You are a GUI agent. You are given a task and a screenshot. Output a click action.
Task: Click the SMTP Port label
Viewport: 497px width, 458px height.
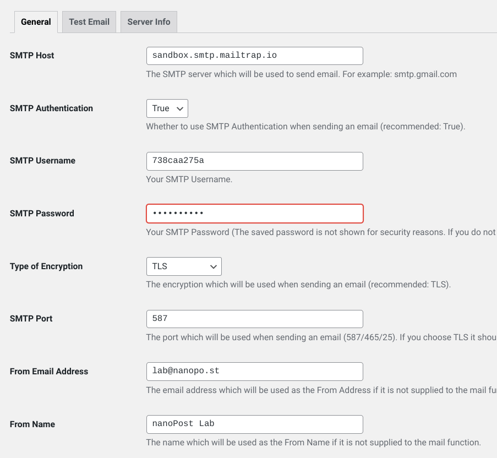31,319
